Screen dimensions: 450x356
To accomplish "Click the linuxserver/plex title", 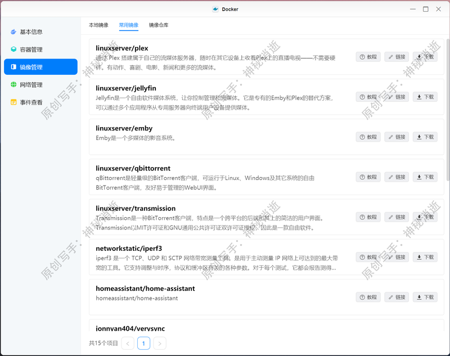I will click(122, 48).
